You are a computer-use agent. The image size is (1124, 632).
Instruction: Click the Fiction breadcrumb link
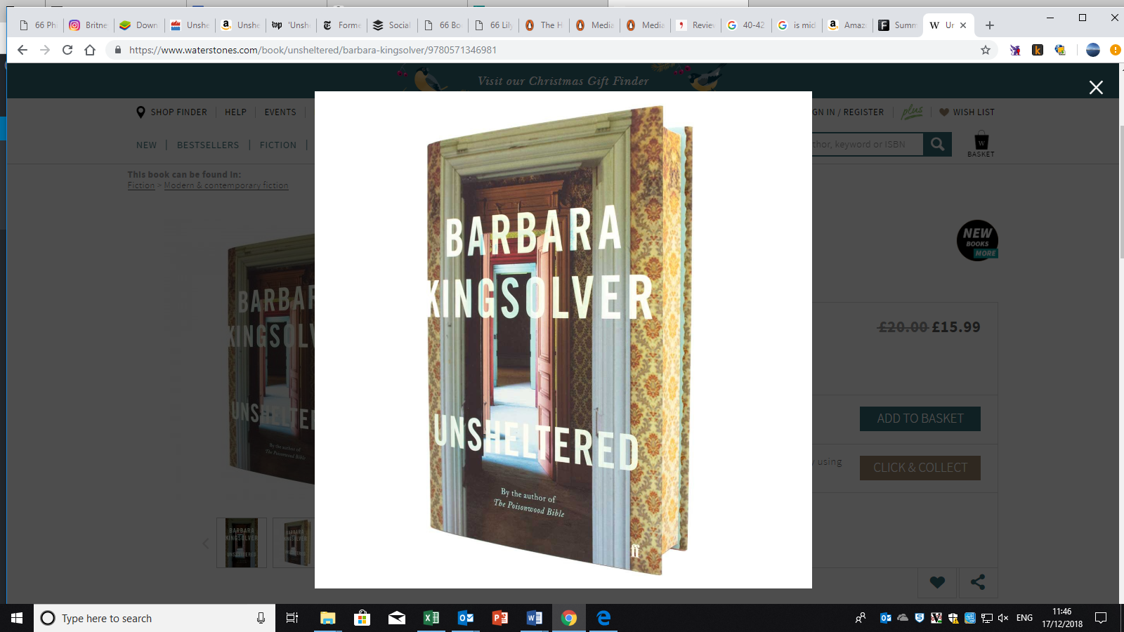coord(141,185)
